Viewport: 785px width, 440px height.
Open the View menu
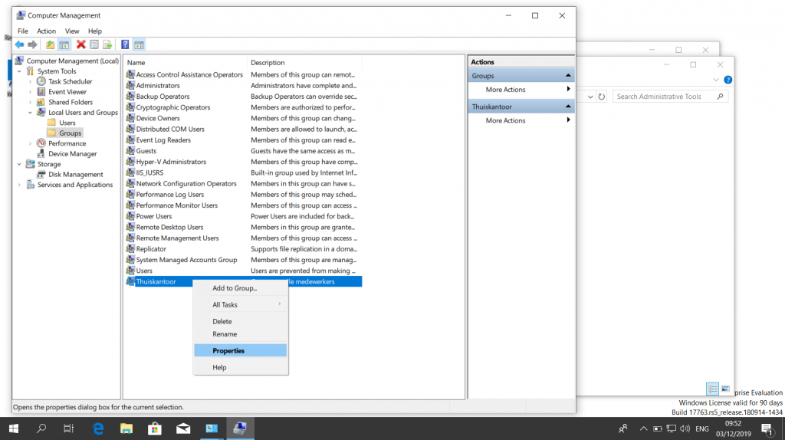(x=72, y=31)
